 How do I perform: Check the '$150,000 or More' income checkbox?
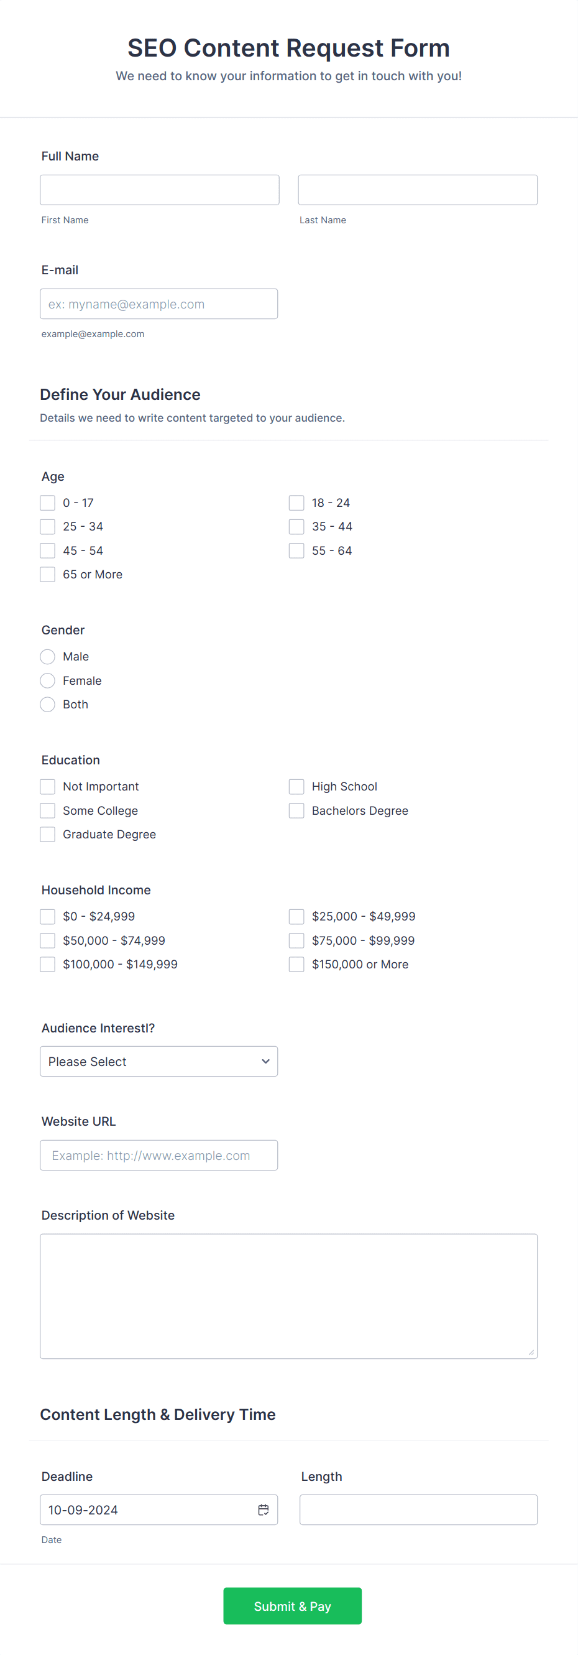click(296, 963)
